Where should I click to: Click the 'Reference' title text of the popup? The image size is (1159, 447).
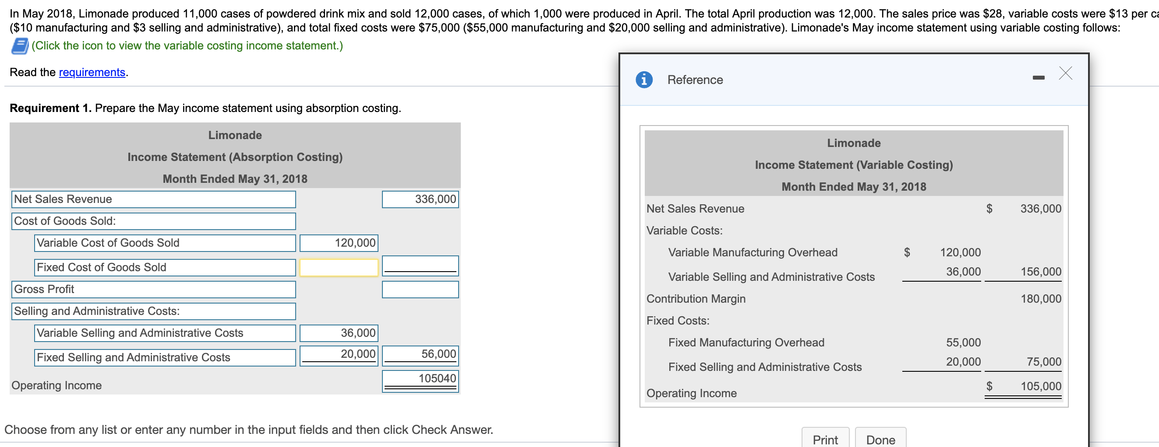point(695,80)
